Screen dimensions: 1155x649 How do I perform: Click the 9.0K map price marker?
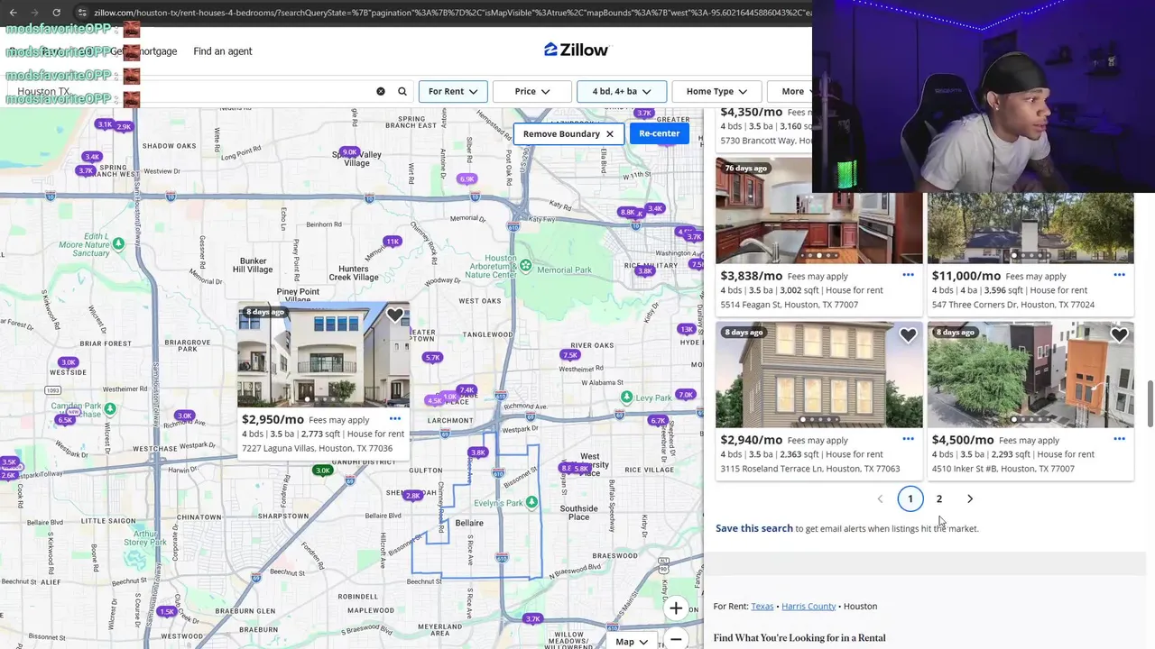[x=350, y=151]
